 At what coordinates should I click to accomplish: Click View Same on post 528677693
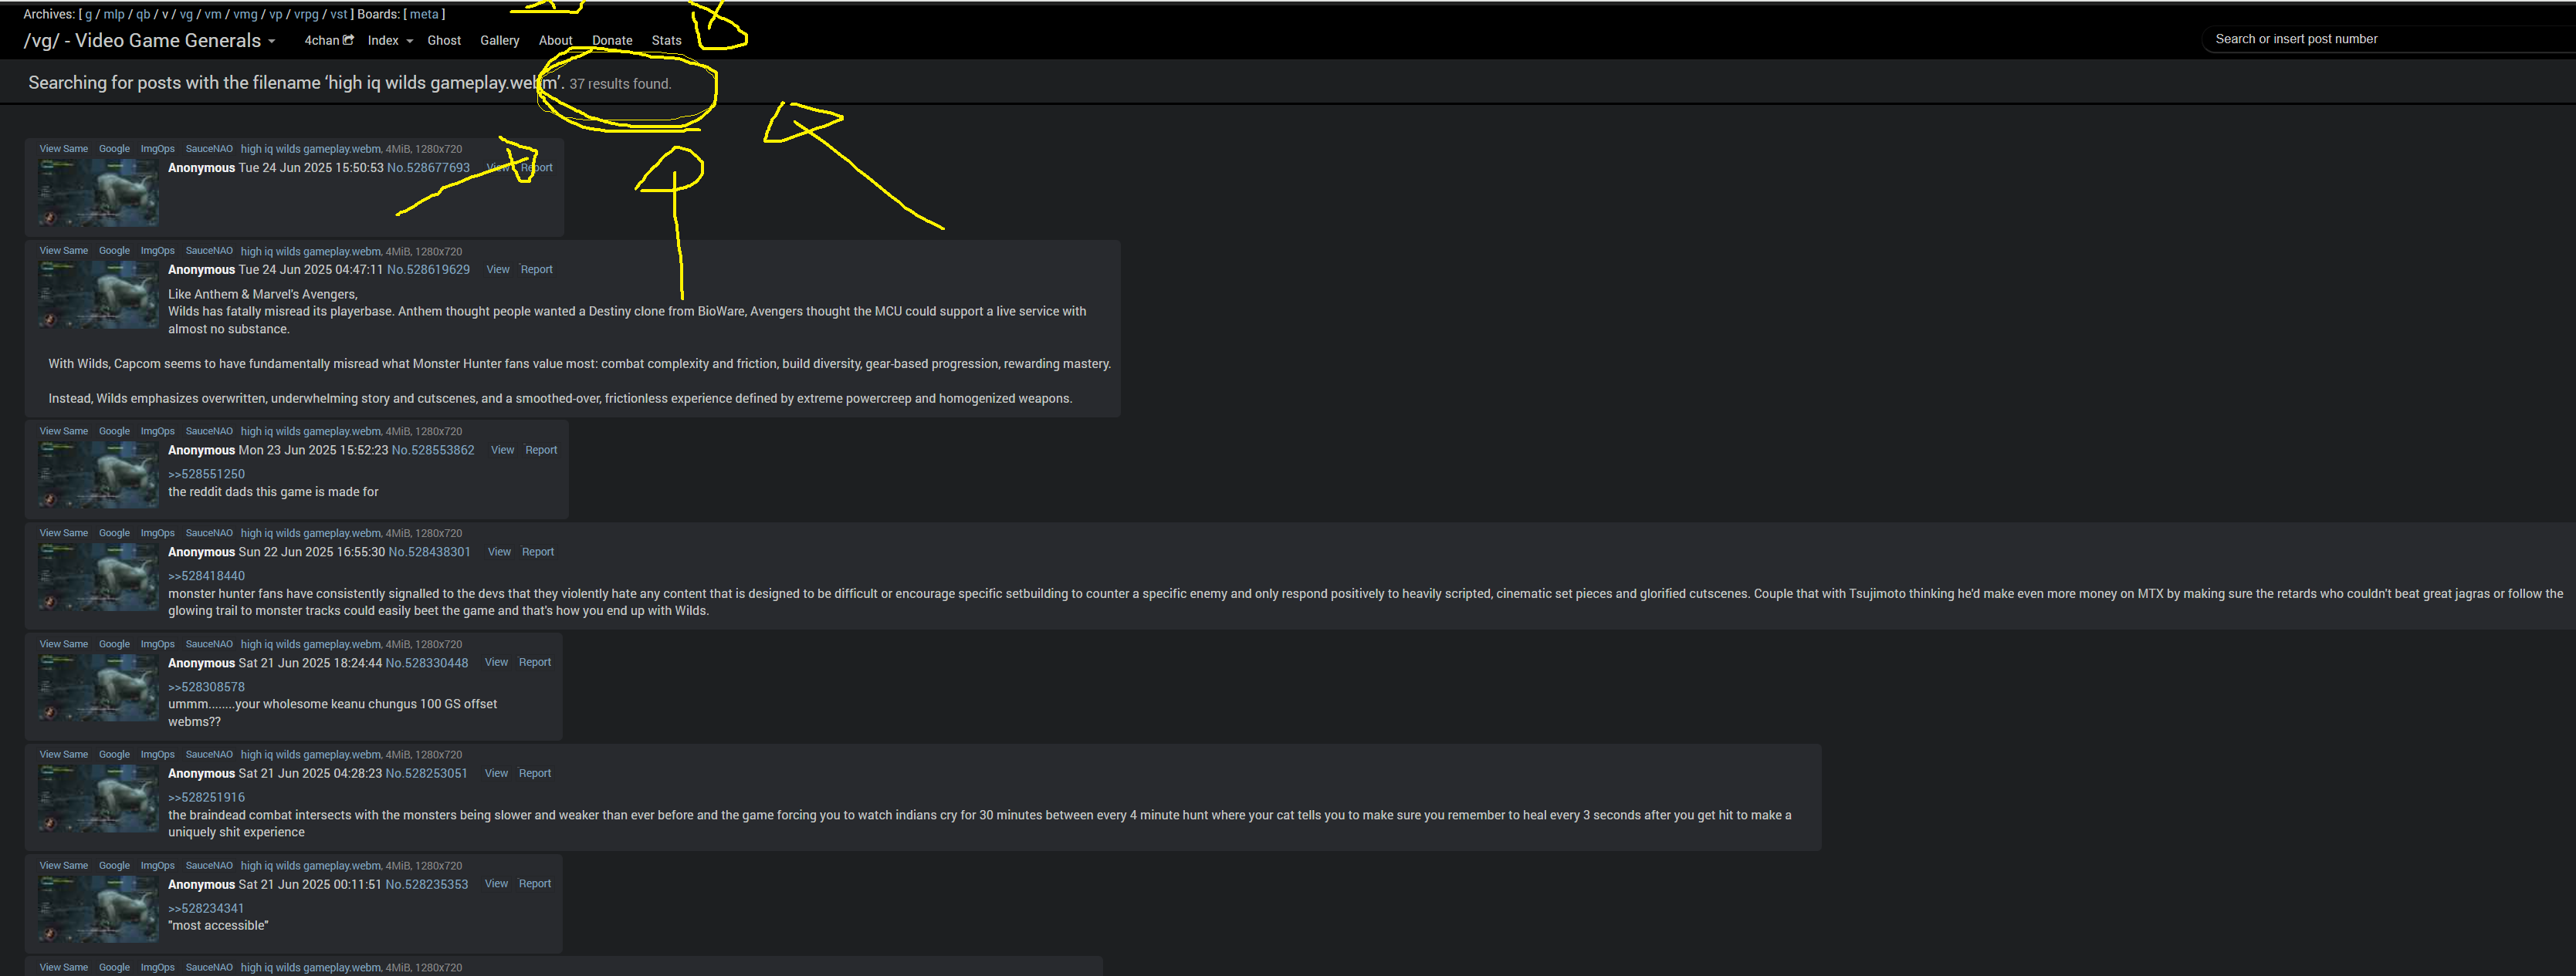point(64,149)
